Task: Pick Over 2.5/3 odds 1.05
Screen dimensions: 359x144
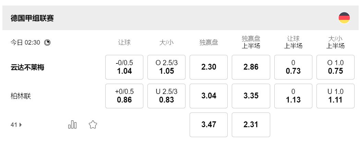Action: pos(166,67)
